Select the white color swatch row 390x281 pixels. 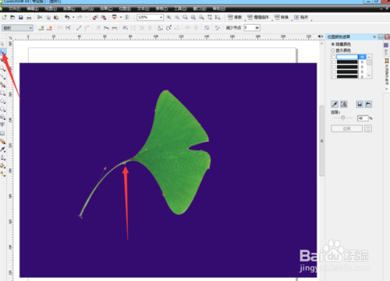click(x=347, y=57)
